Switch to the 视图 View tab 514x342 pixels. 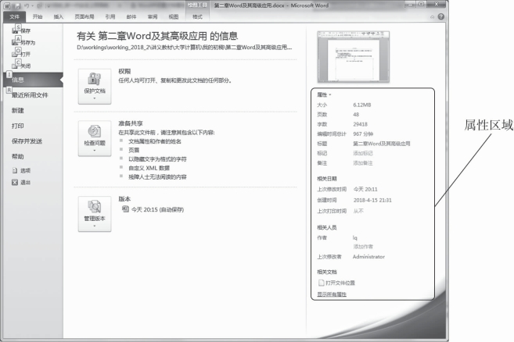point(174,16)
